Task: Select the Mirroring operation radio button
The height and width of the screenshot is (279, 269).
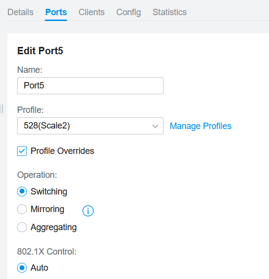Action: tap(22, 209)
